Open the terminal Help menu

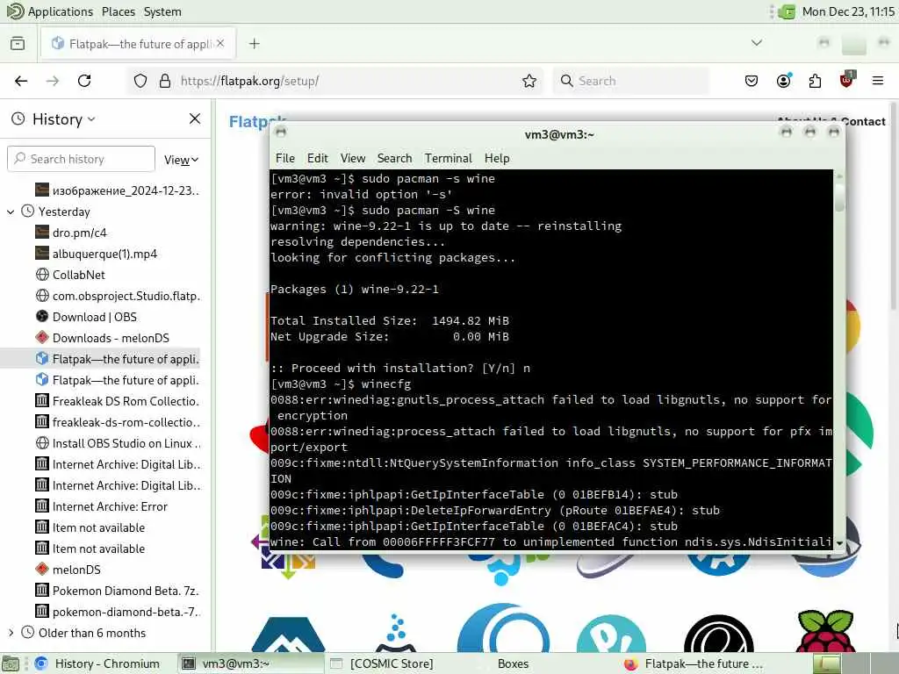[x=497, y=158]
